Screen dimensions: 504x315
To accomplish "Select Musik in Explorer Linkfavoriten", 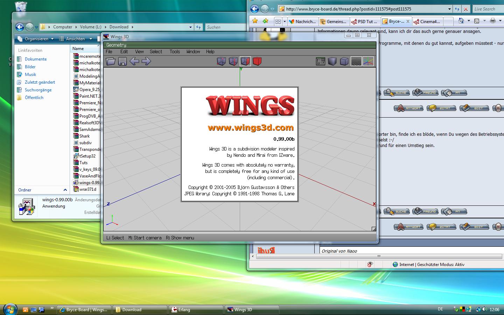I will pos(30,75).
